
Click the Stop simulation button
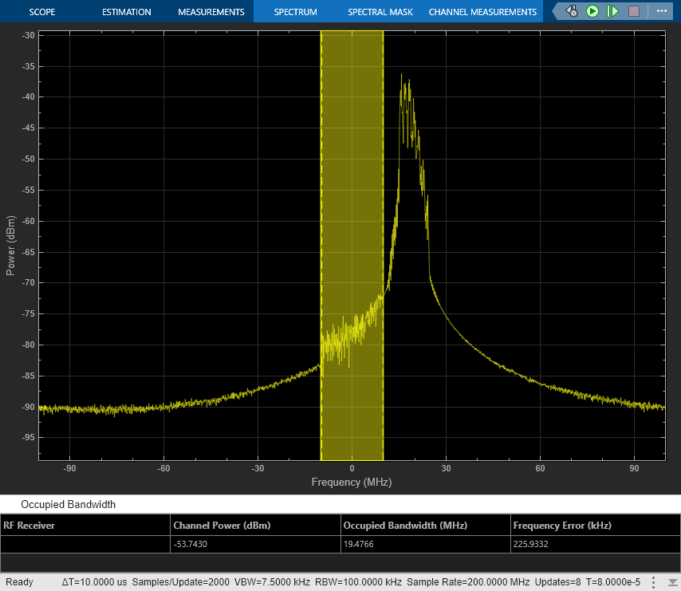click(634, 11)
